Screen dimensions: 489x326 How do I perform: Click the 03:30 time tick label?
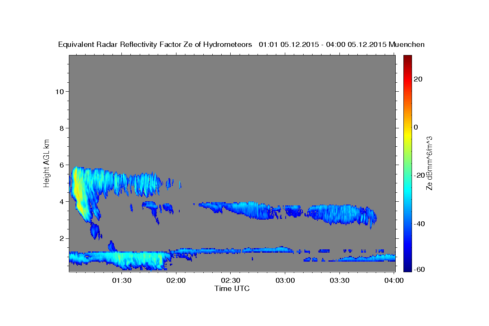point(340,280)
